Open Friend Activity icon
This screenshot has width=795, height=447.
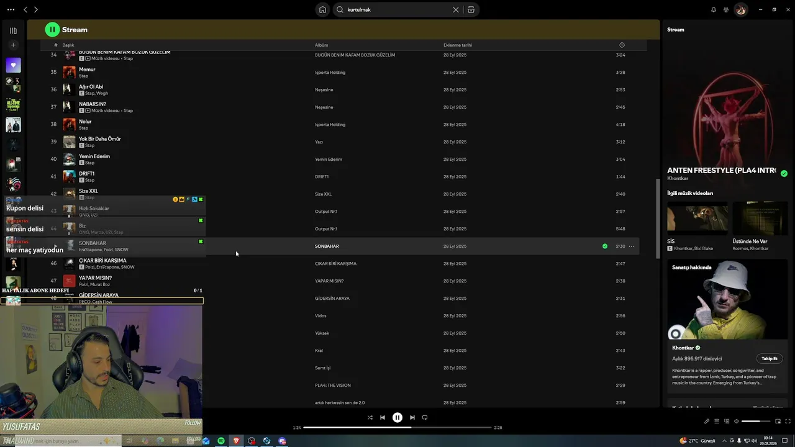726,10
